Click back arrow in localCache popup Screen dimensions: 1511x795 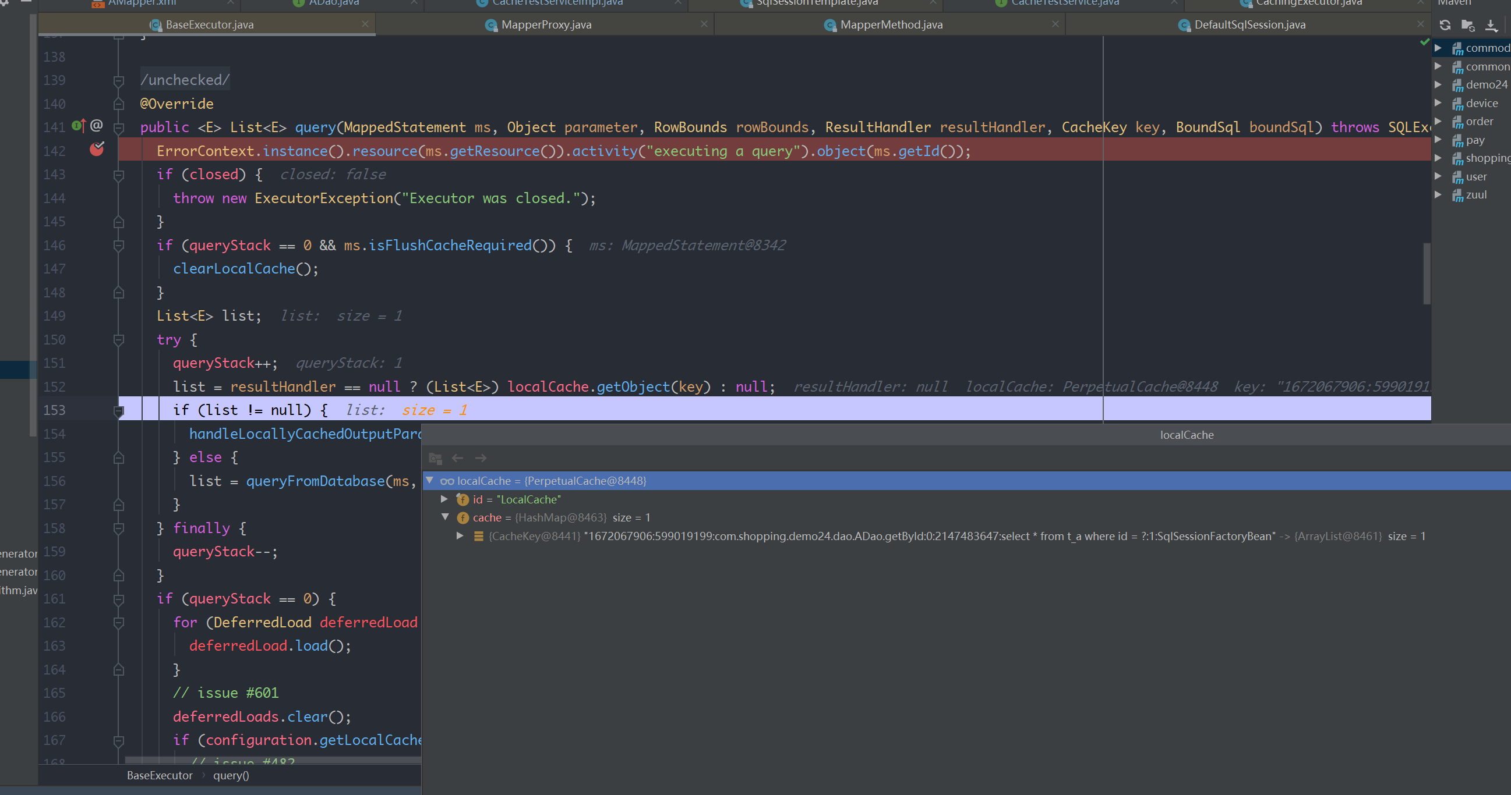(x=457, y=458)
